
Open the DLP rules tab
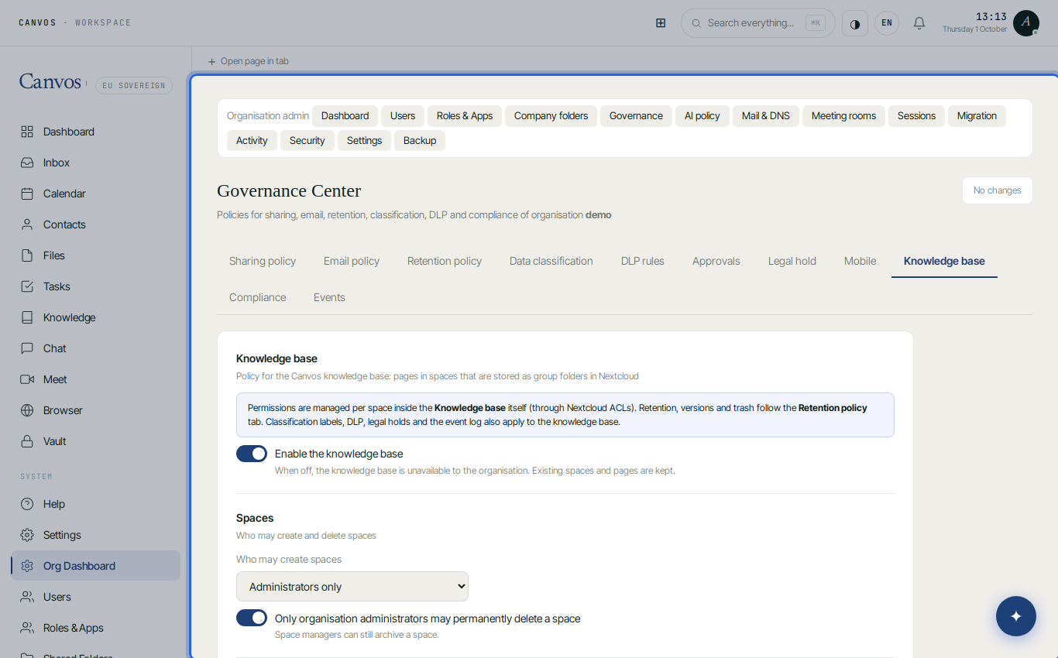pyautogui.click(x=643, y=261)
